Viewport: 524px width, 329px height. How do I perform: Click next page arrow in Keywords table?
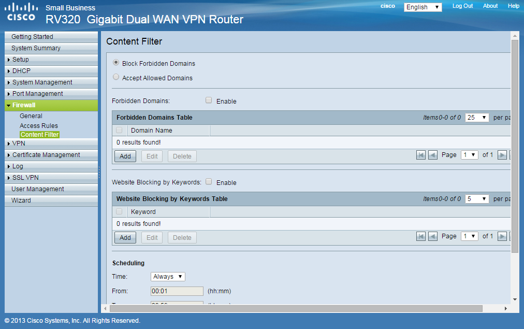[501, 236]
